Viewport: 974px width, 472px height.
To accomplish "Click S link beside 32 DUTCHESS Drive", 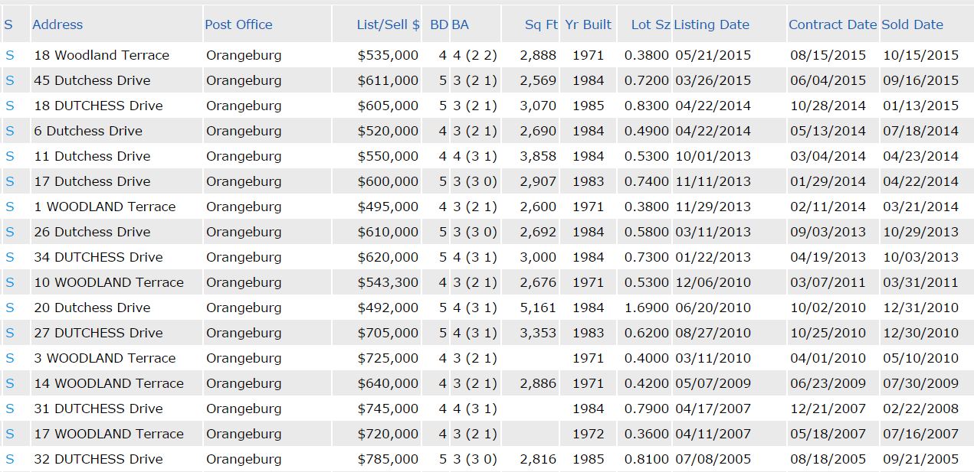I will (10, 459).
